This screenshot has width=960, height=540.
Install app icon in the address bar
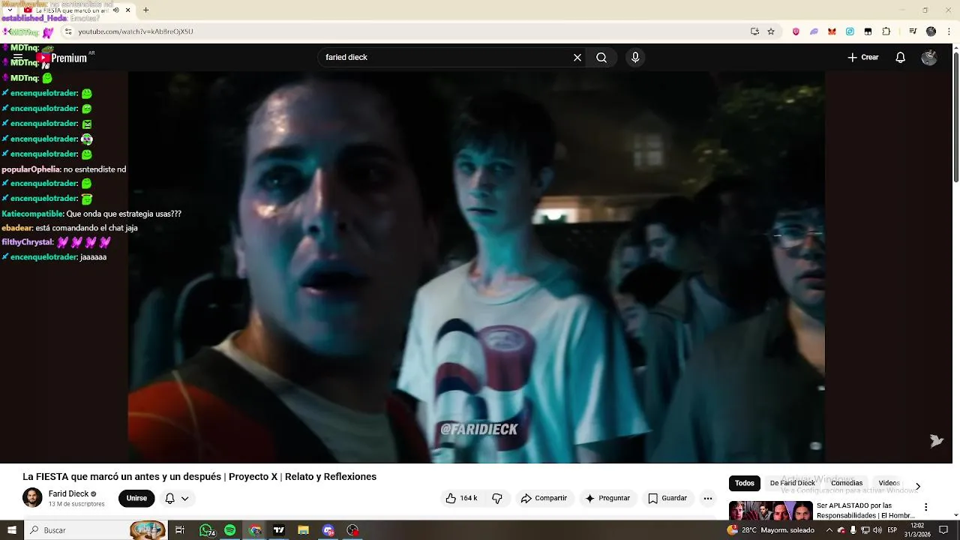754,31
